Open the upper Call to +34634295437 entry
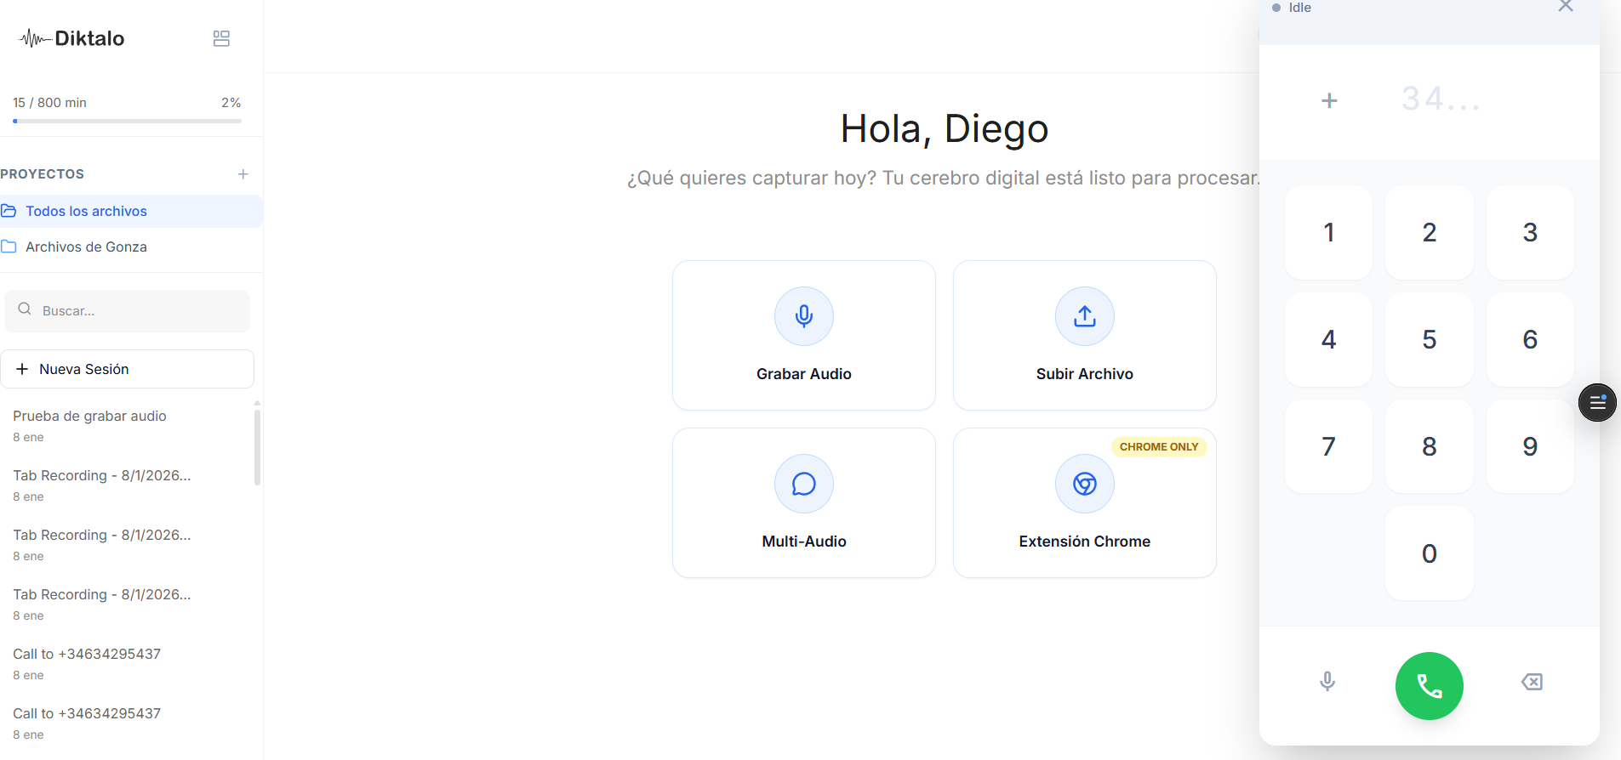The height and width of the screenshot is (760, 1621). [128, 663]
